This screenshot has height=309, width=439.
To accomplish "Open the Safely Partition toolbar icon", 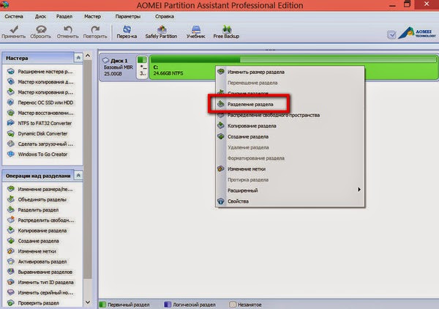I will point(161,31).
